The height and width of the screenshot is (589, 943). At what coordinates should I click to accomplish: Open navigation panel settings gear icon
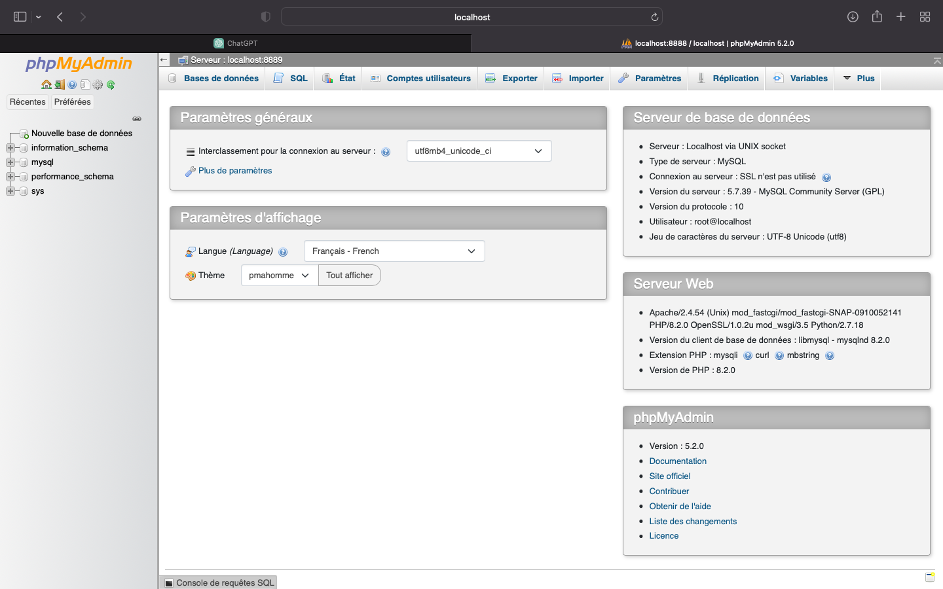[x=98, y=84]
